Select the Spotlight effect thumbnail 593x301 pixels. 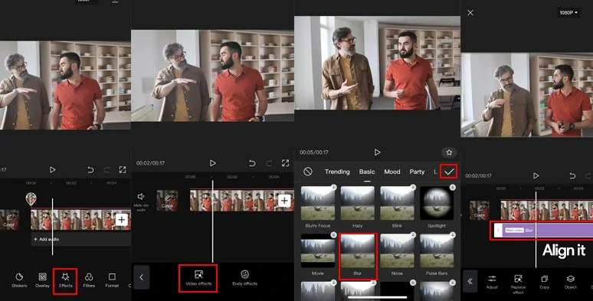coord(437,203)
